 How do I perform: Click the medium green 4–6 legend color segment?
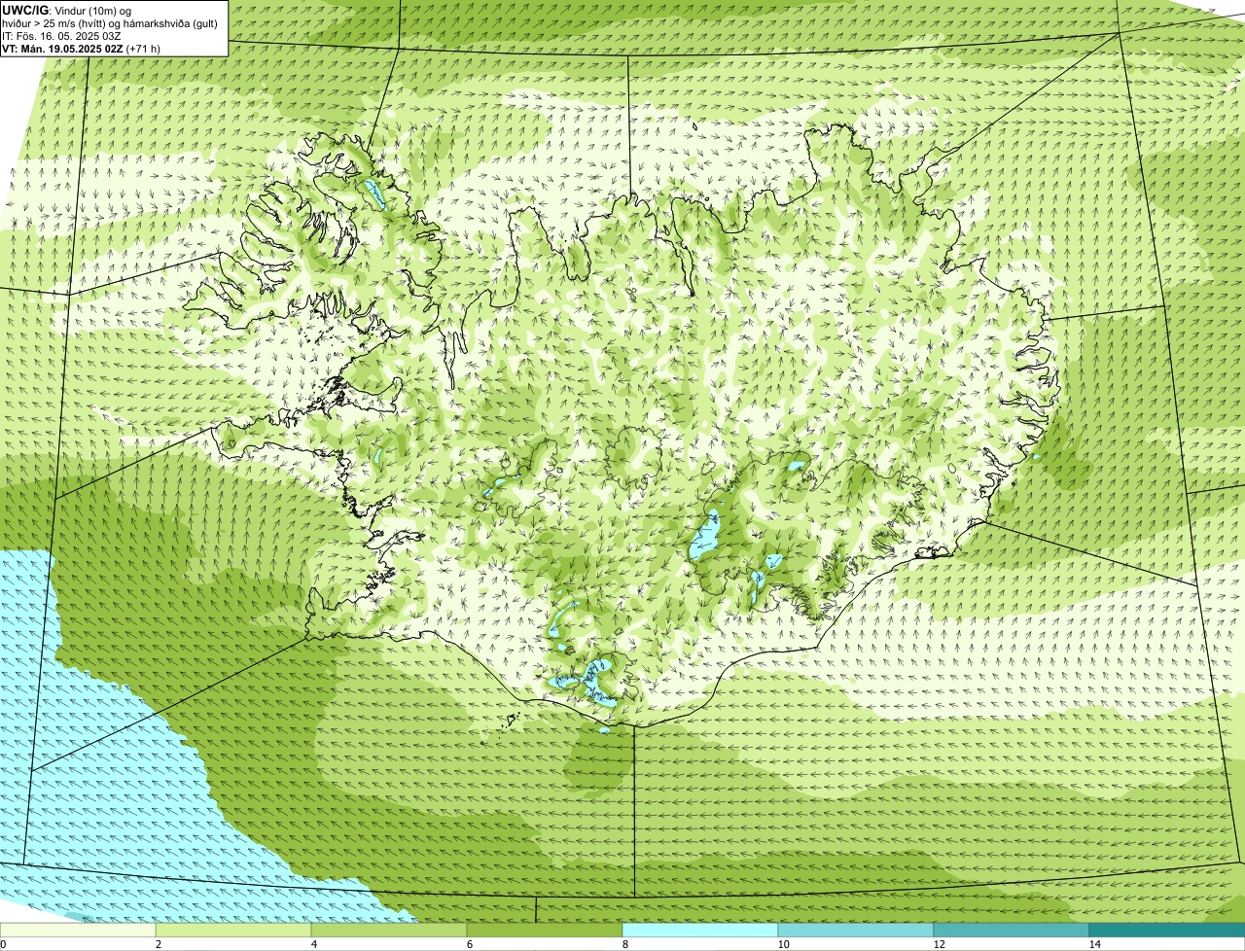pos(389,931)
